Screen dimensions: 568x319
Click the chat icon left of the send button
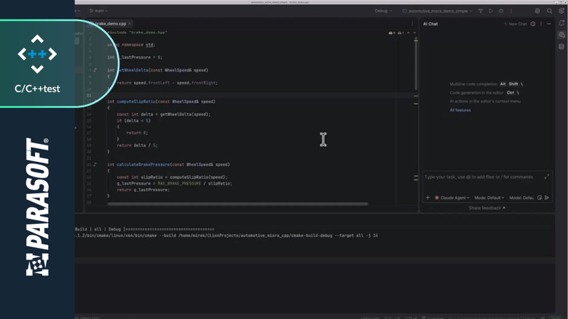[x=540, y=198]
